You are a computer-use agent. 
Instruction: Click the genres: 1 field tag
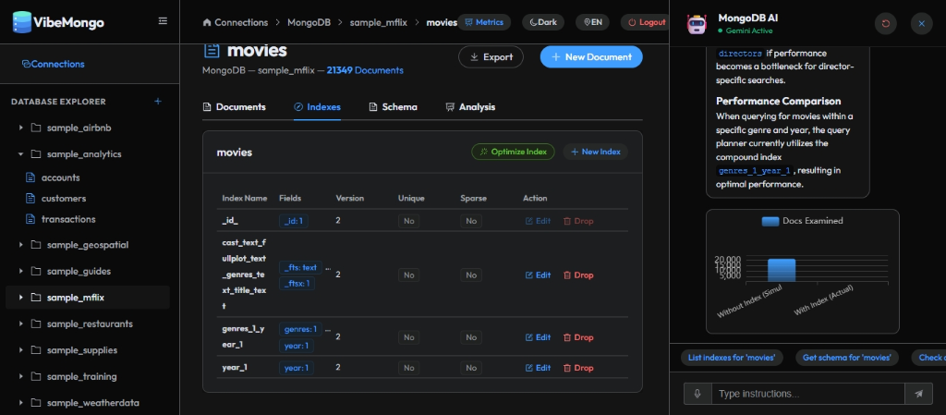tap(300, 329)
